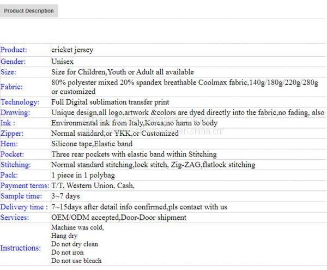Select 'Full Digital sublimation transfer print' text
327x270 pixels.
(x=110, y=102)
